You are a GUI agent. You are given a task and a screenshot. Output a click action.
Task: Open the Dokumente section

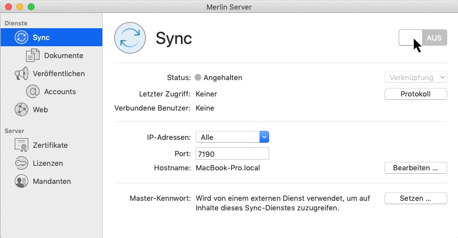(64, 55)
